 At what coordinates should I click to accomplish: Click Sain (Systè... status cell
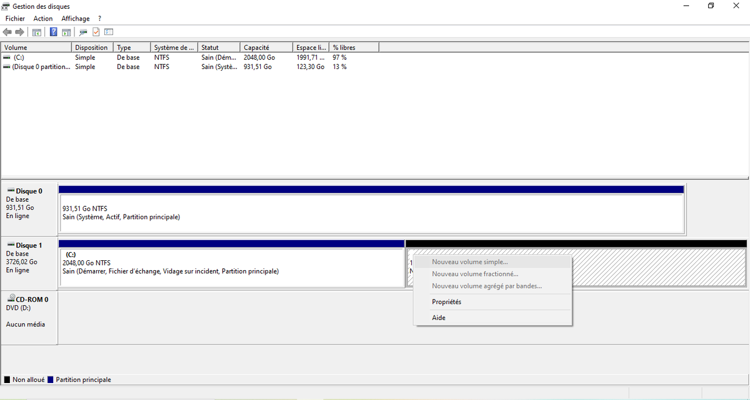(x=219, y=67)
